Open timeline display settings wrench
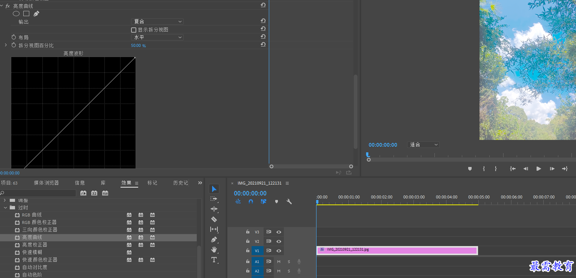 coord(289,201)
